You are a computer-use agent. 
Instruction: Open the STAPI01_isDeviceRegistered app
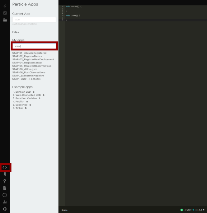click(x=29, y=53)
